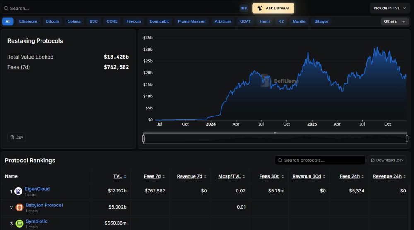Click the TVL column sort arrows
Viewport: 414px width, 230px height.
(125, 177)
